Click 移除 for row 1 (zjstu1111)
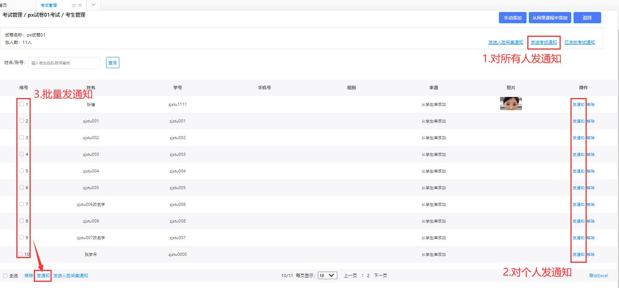The width and height of the screenshot is (619, 288). 591,104
